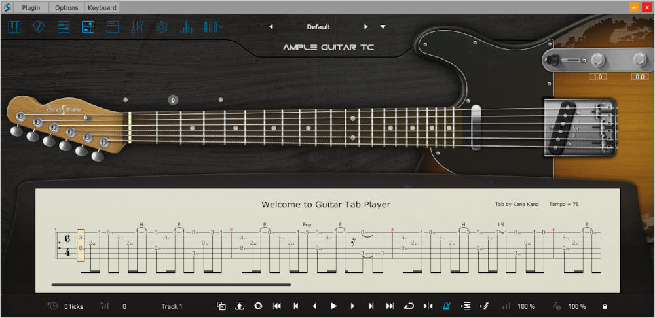Open the Keyboard menu
655x318 pixels.
tap(102, 7)
